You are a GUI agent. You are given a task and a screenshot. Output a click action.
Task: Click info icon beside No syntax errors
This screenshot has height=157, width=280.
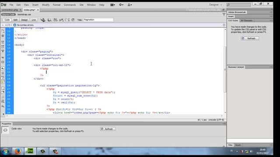point(14,25)
